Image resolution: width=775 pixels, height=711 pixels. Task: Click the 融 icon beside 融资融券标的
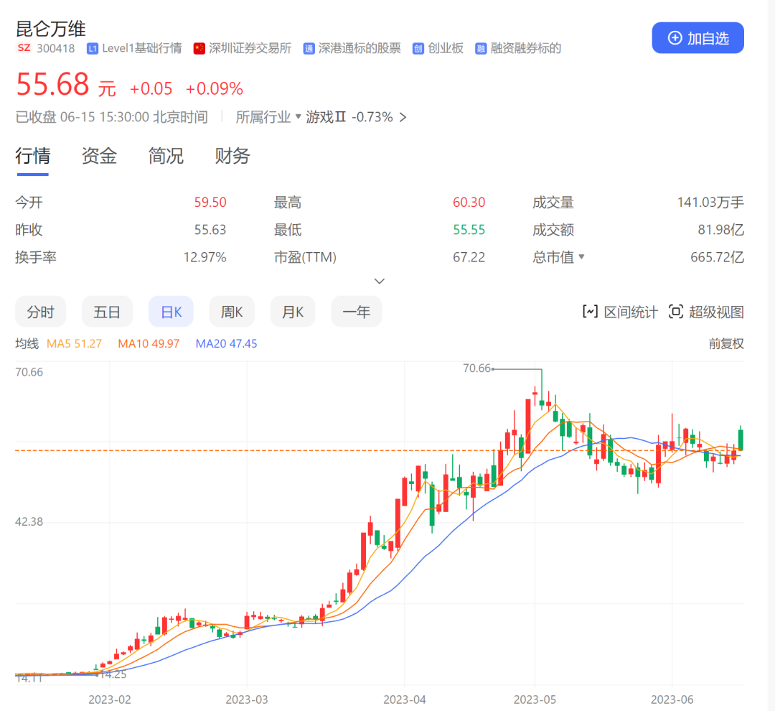[x=481, y=49]
